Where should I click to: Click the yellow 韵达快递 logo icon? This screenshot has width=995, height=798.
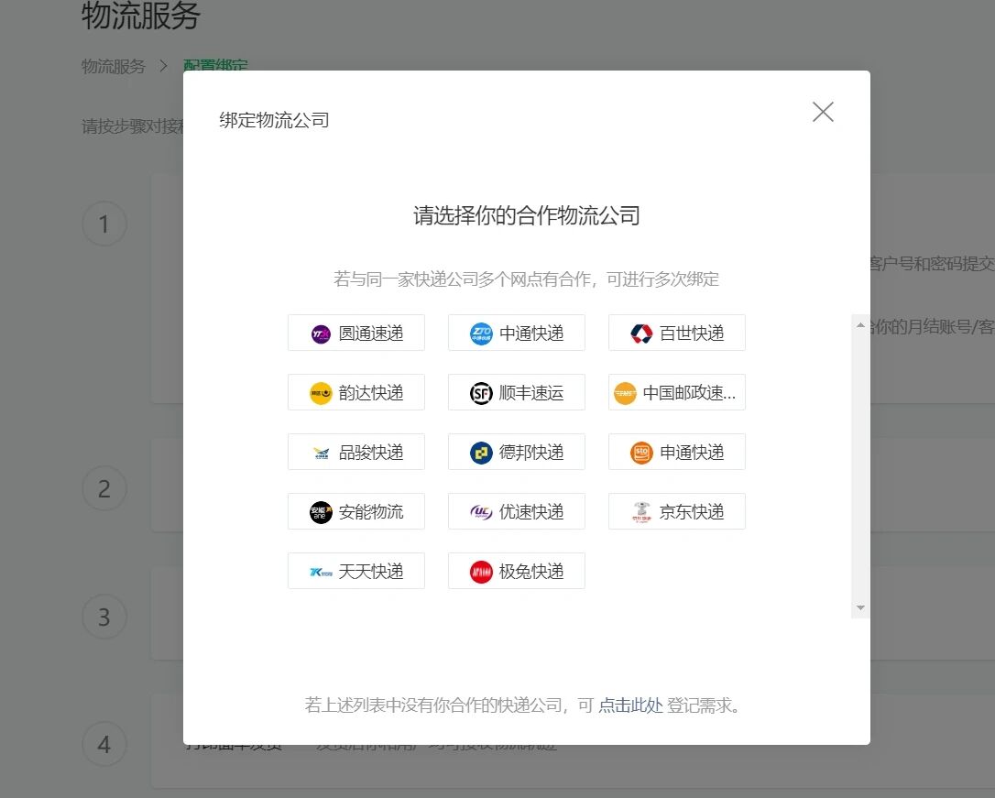[x=321, y=393]
